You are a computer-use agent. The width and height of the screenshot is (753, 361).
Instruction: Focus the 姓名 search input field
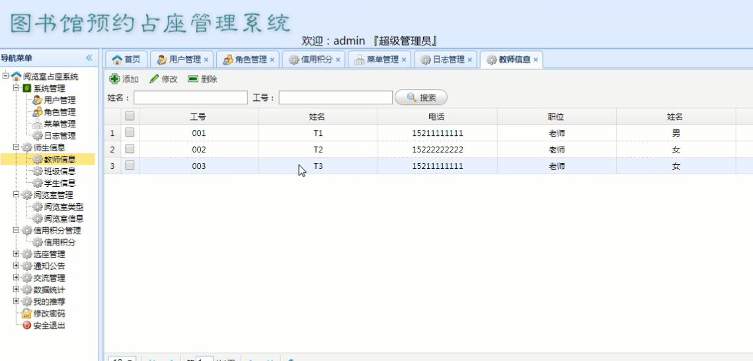click(x=190, y=98)
